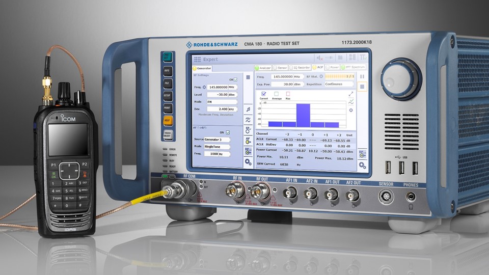Click AF Freq. 1000 input field
489x275 pixels.
click(x=211, y=154)
